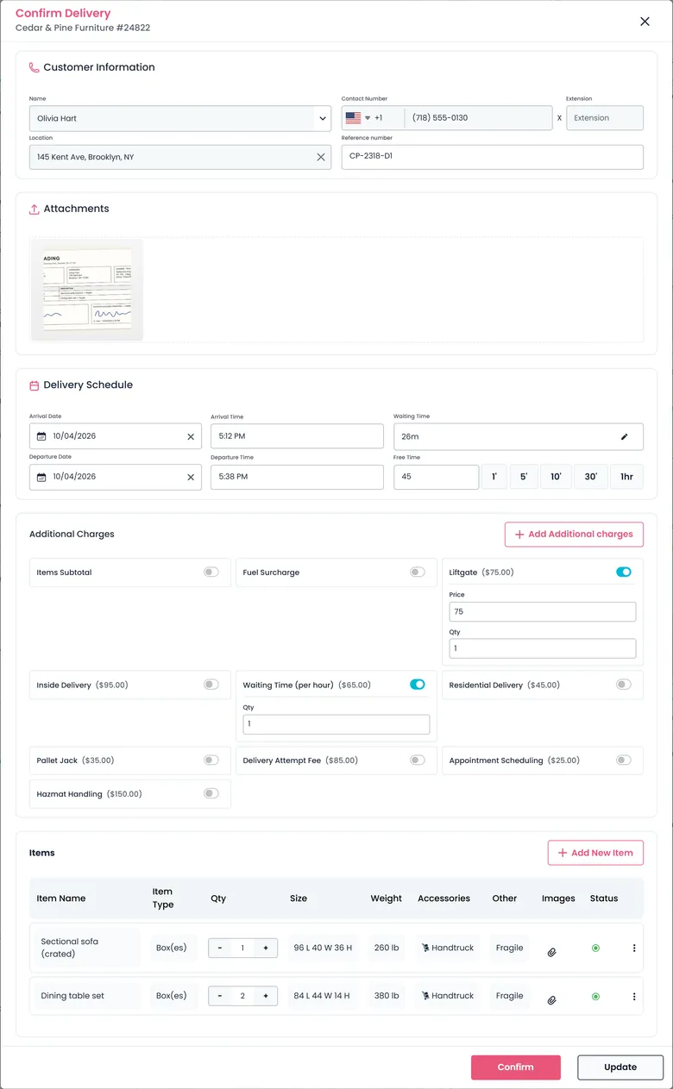Edit Waiting Time with pencil icon
Viewport: 673px width, 1089px height.
point(625,436)
